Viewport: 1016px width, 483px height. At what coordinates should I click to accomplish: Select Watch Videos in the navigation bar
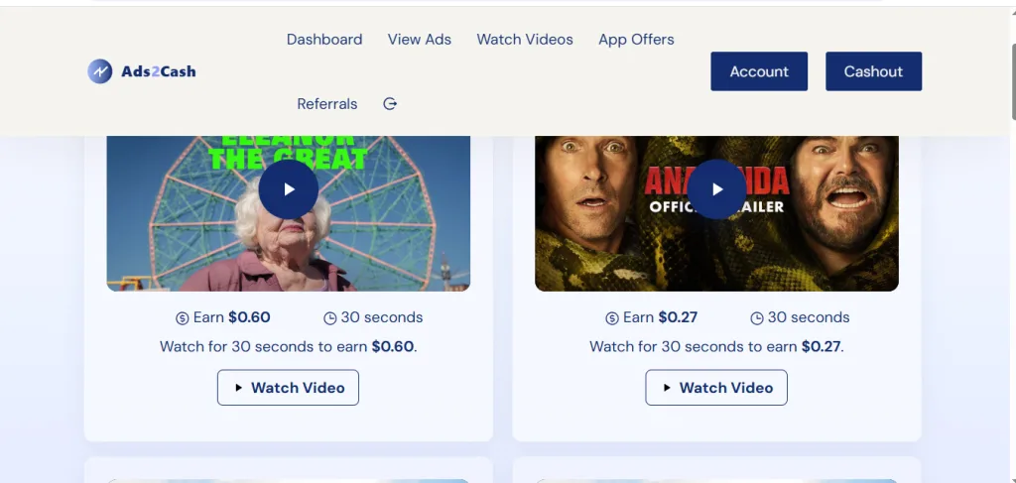pos(525,40)
